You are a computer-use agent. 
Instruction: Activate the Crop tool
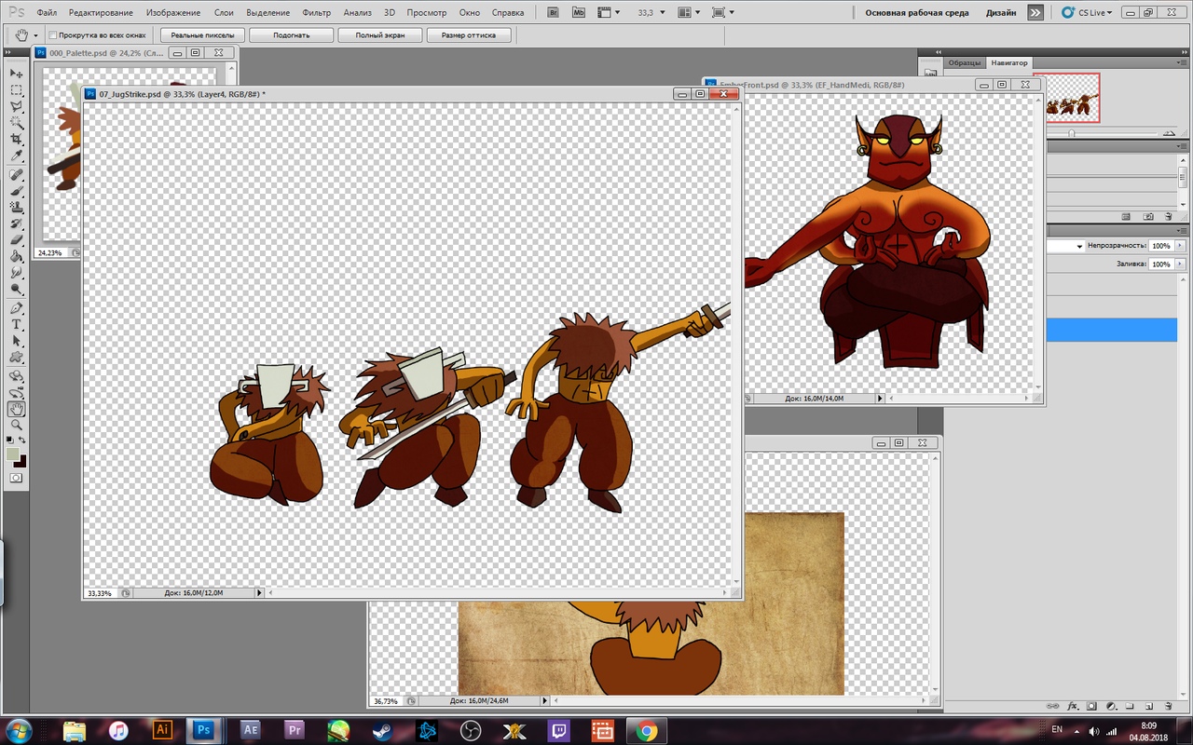pyautogui.click(x=16, y=139)
